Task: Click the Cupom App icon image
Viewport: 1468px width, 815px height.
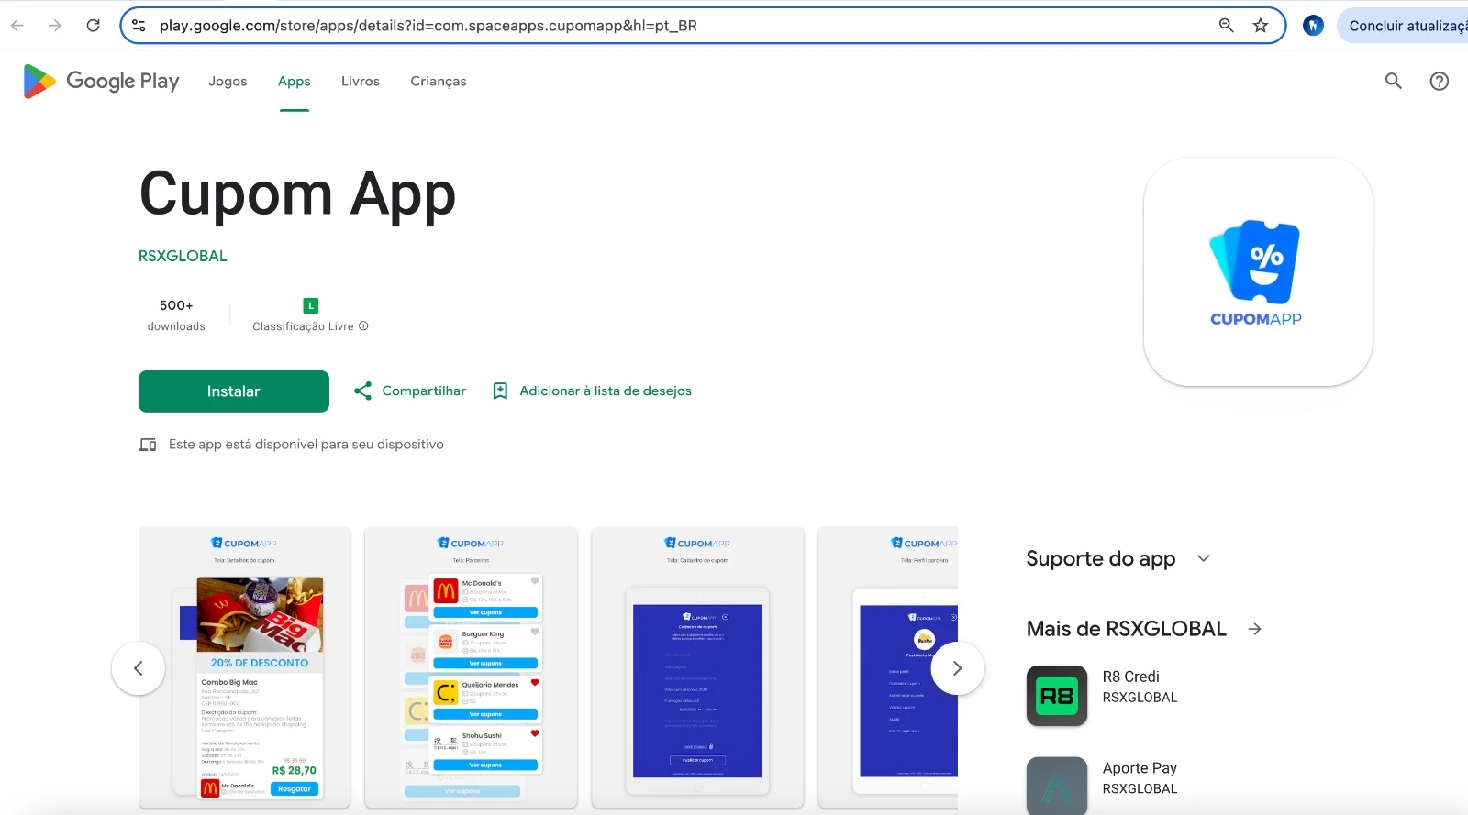Action: point(1258,271)
